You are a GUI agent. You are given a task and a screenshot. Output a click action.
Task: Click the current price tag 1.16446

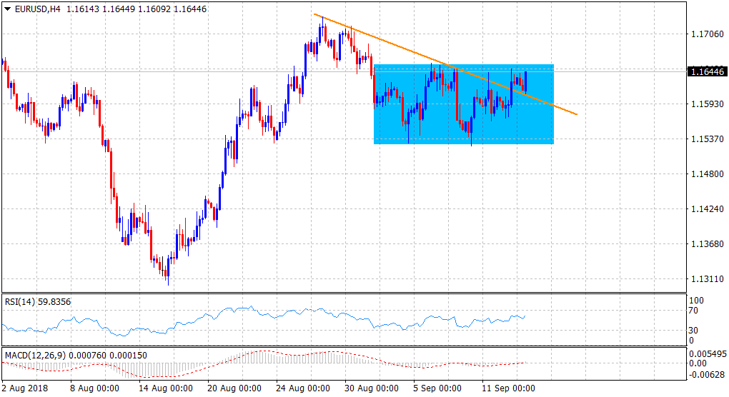(706, 71)
